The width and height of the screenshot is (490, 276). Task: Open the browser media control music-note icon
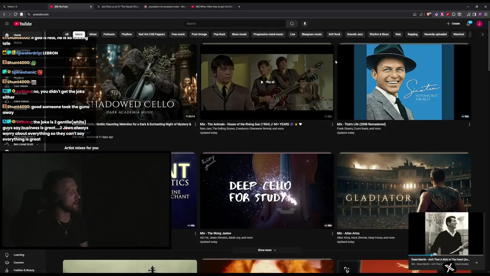pos(469,14)
